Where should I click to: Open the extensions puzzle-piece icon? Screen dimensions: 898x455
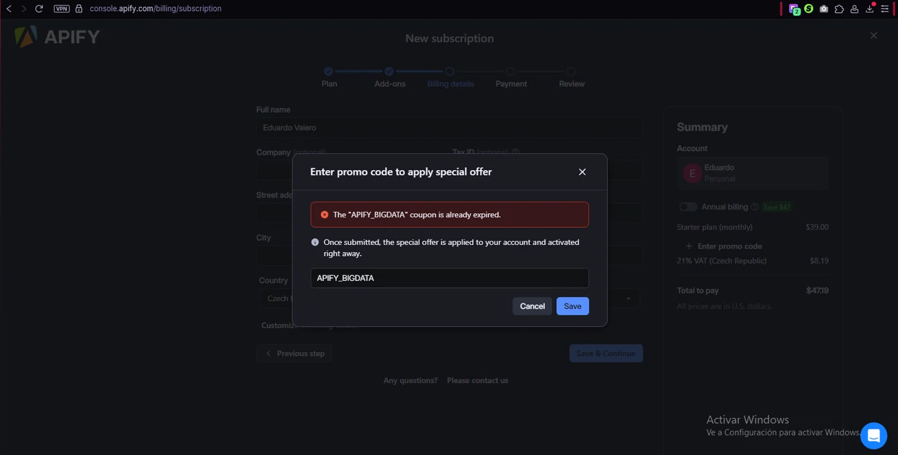coord(839,9)
